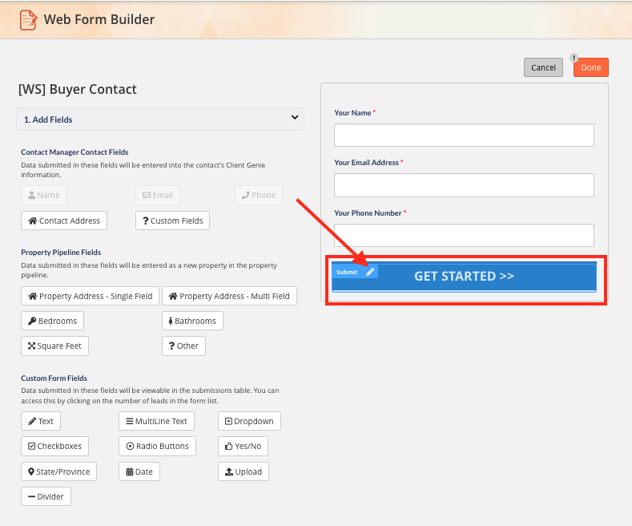Add the Other property field
The image size is (632, 526).
[183, 346]
